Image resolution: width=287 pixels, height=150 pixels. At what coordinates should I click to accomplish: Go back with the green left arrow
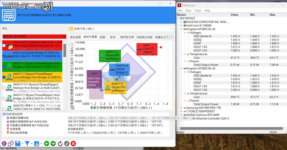click(47, 143)
